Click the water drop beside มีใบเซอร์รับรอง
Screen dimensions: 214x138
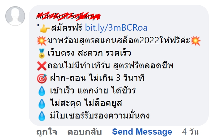(42, 116)
